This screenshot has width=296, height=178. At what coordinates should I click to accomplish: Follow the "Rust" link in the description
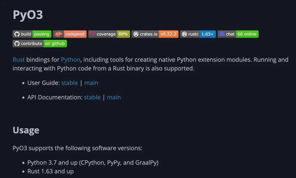tap(19, 60)
